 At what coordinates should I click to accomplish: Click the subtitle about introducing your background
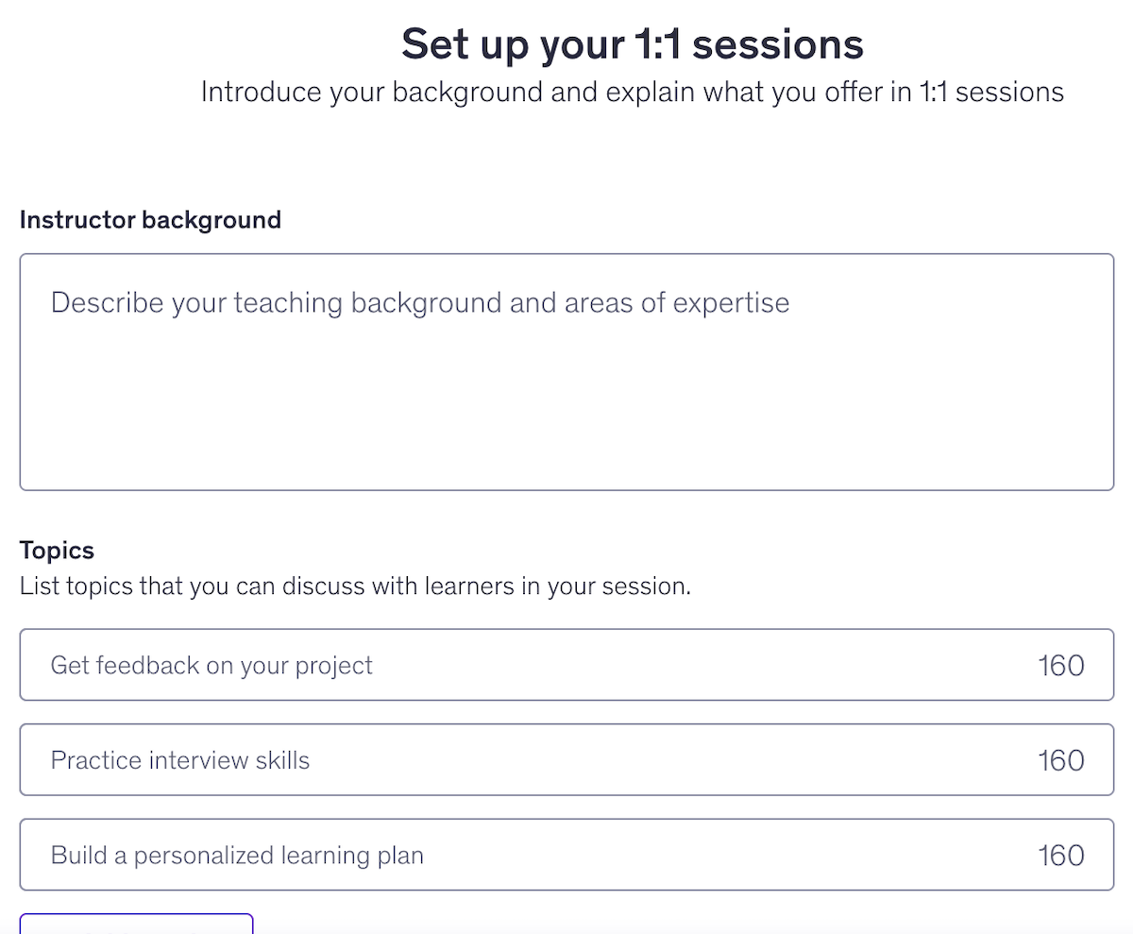(x=633, y=92)
